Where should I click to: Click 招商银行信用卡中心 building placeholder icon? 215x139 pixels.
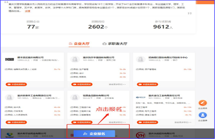[140, 59]
